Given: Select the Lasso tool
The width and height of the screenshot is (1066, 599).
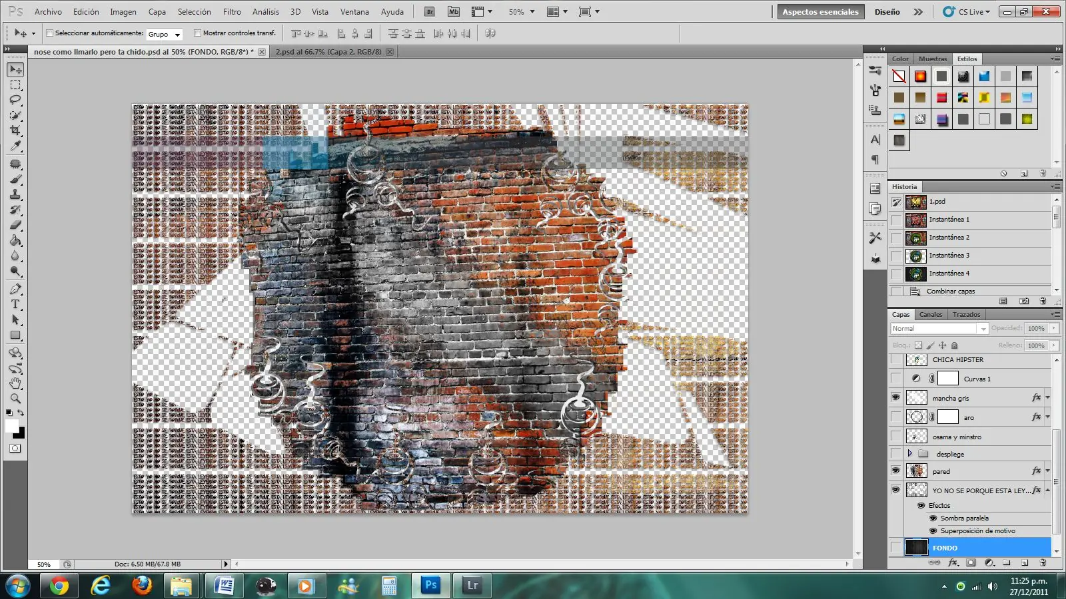Looking at the screenshot, I should [15, 100].
